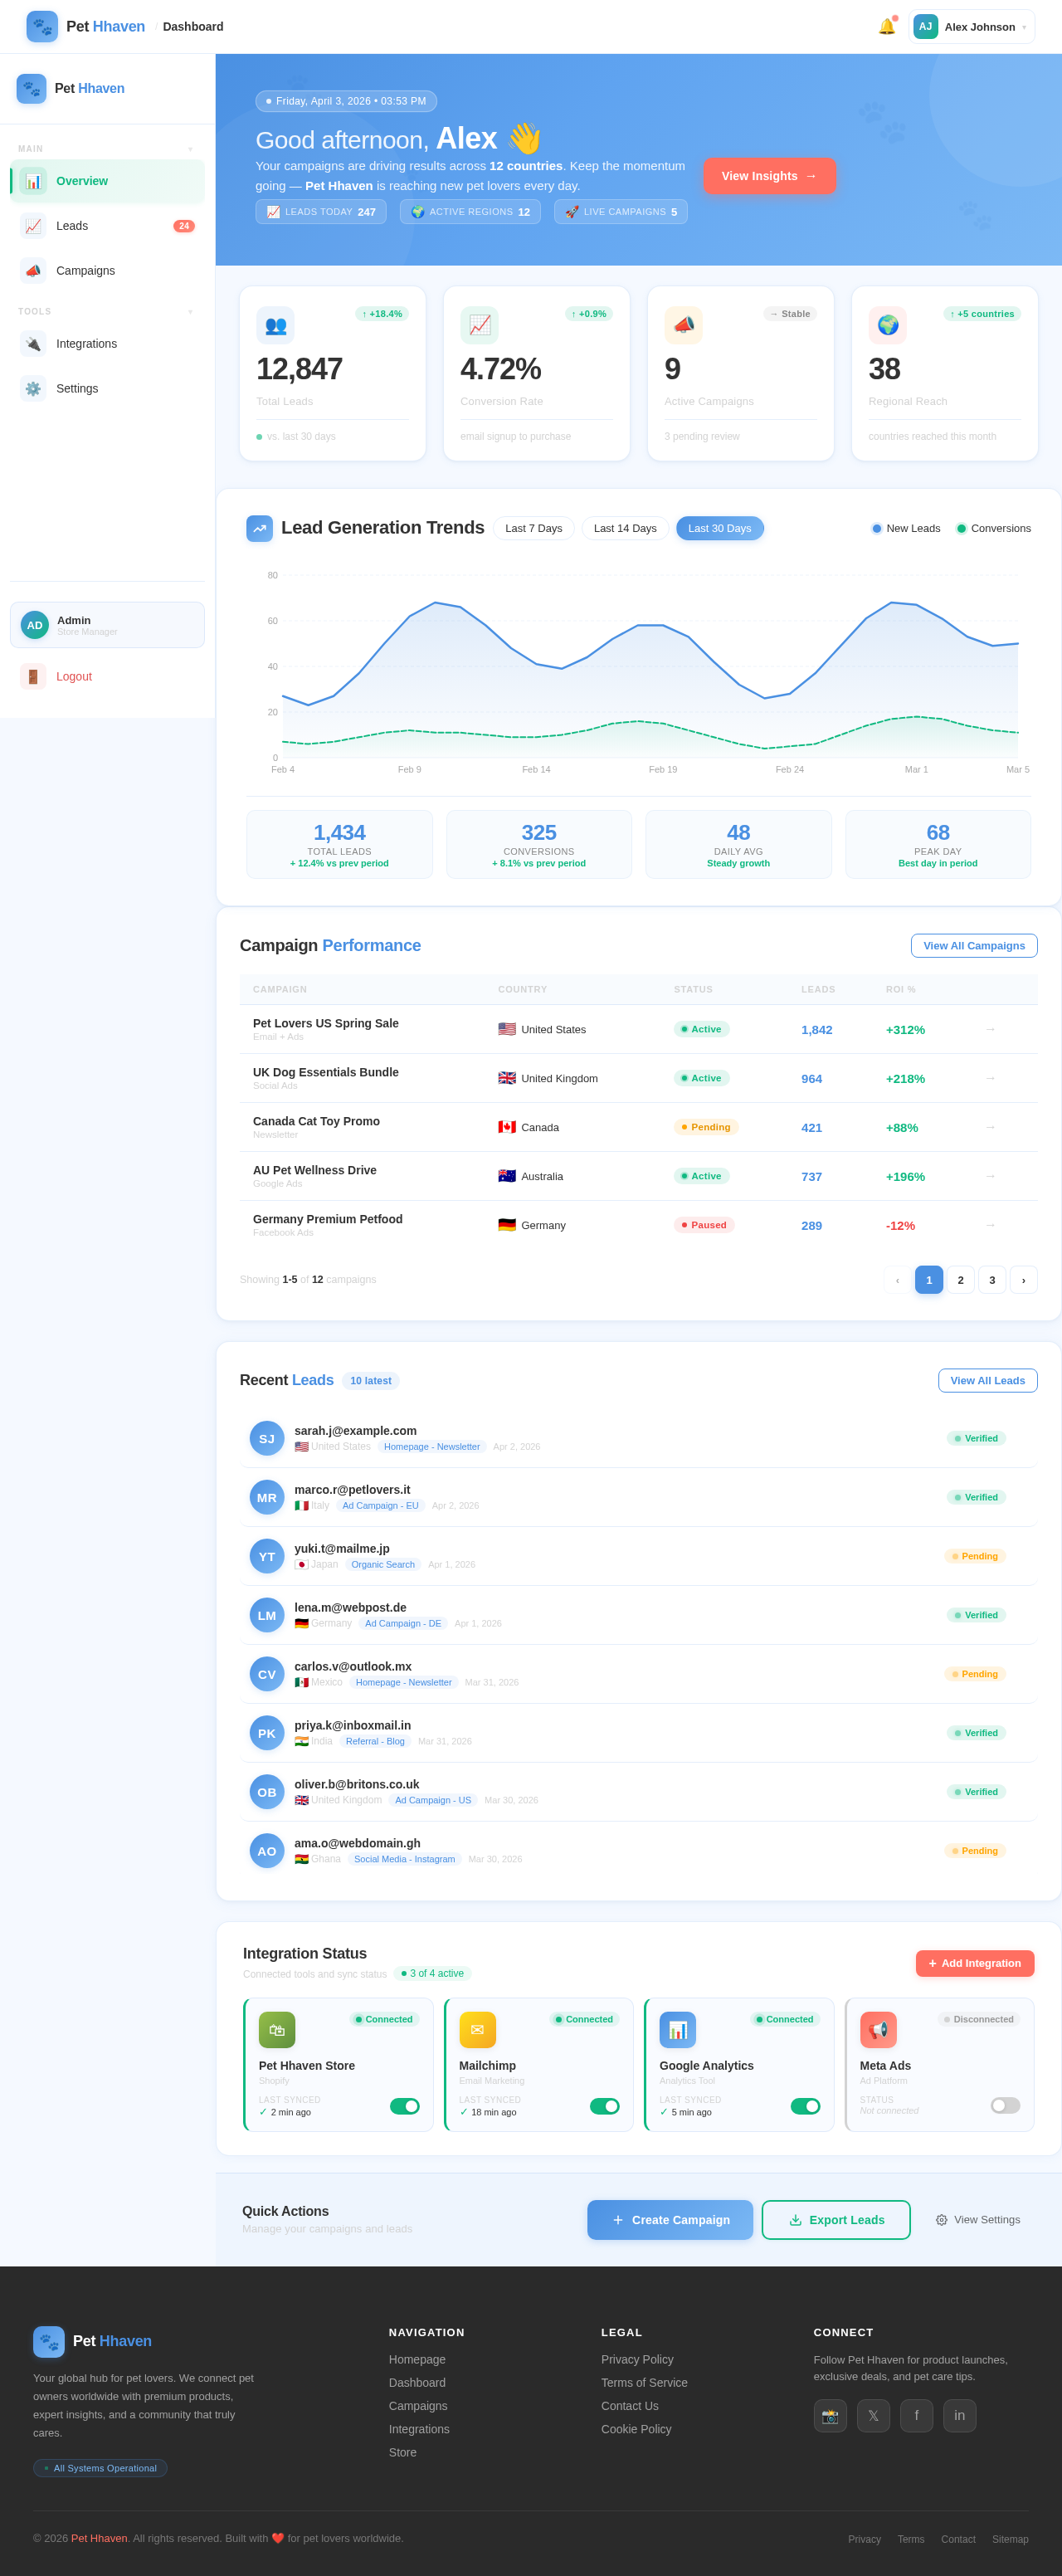Select the Last 7 Days tab
This screenshot has height=2576, width=1062.
(533, 528)
